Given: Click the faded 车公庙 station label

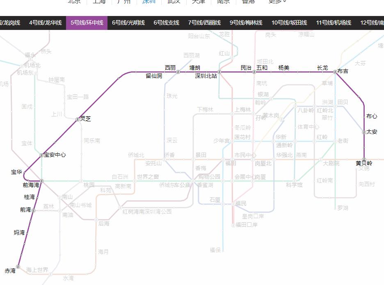Looking at the screenshot, I should click(x=182, y=185).
